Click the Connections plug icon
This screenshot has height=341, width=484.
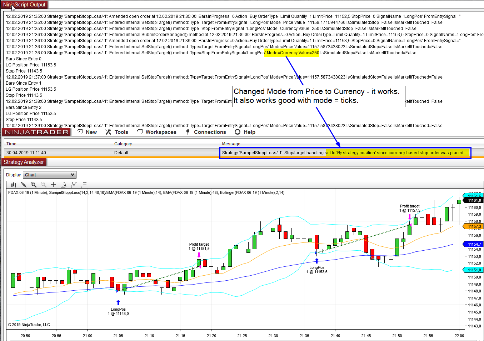[188, 132]
